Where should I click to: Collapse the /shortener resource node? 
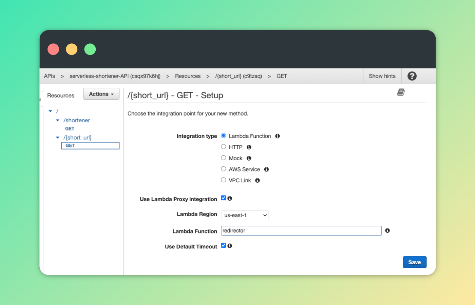coord(57,120)
